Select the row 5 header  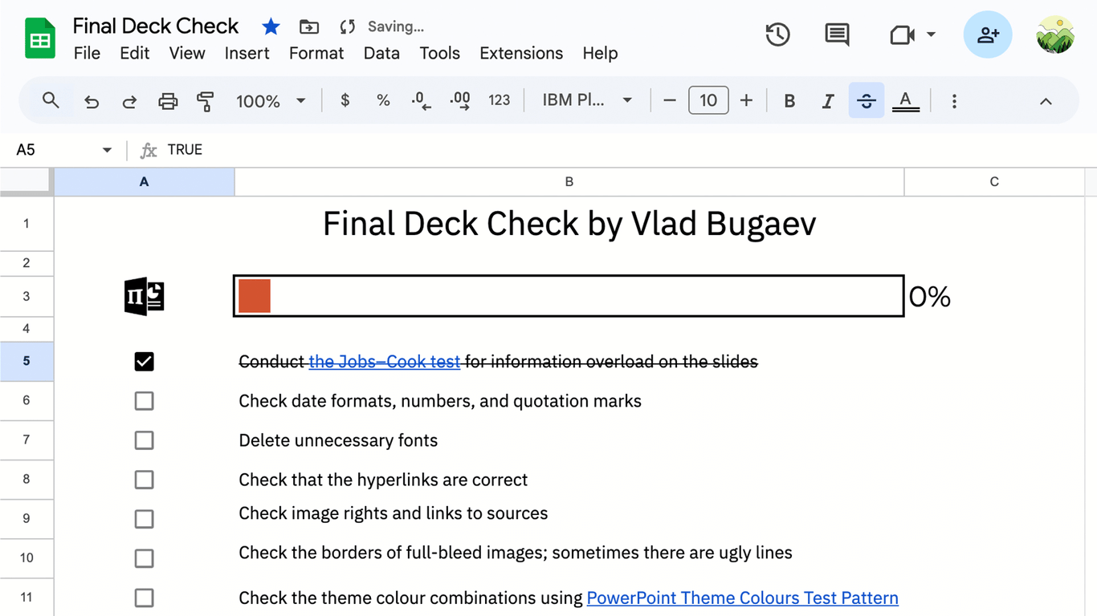(27, 362)
